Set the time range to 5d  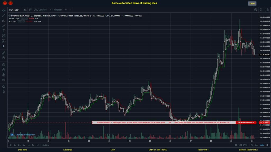[33, 145]
